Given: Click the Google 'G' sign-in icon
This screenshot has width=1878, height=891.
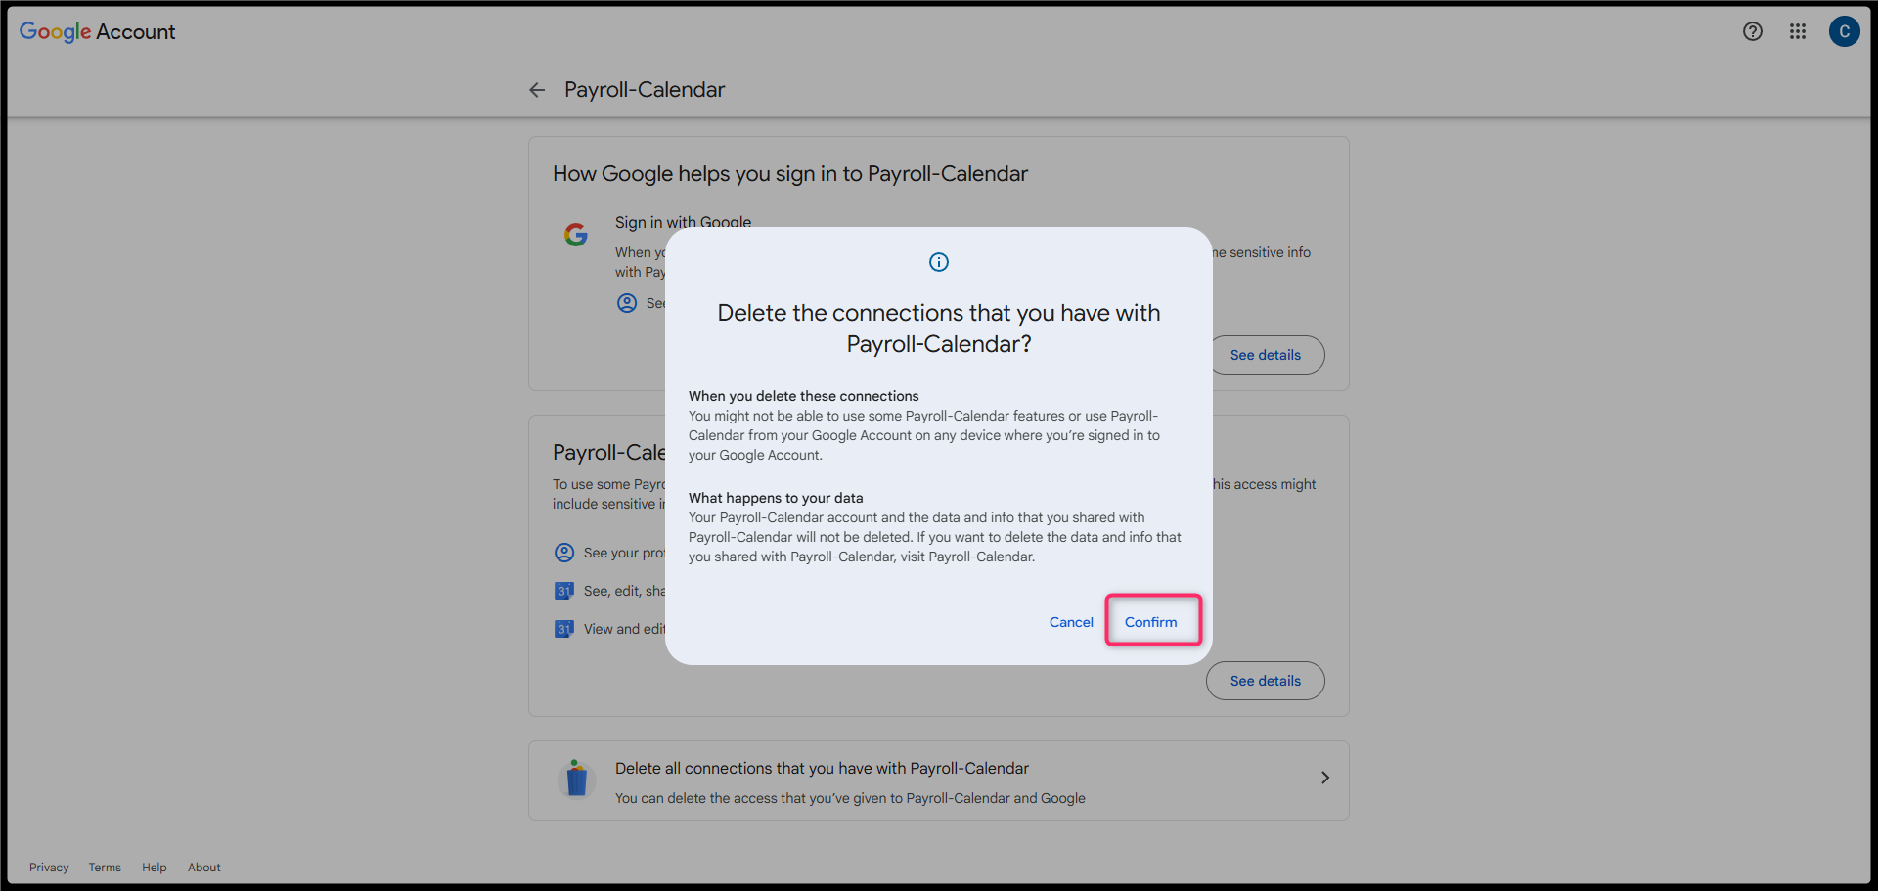Looking at the screenshot, I should pos(576,235).
